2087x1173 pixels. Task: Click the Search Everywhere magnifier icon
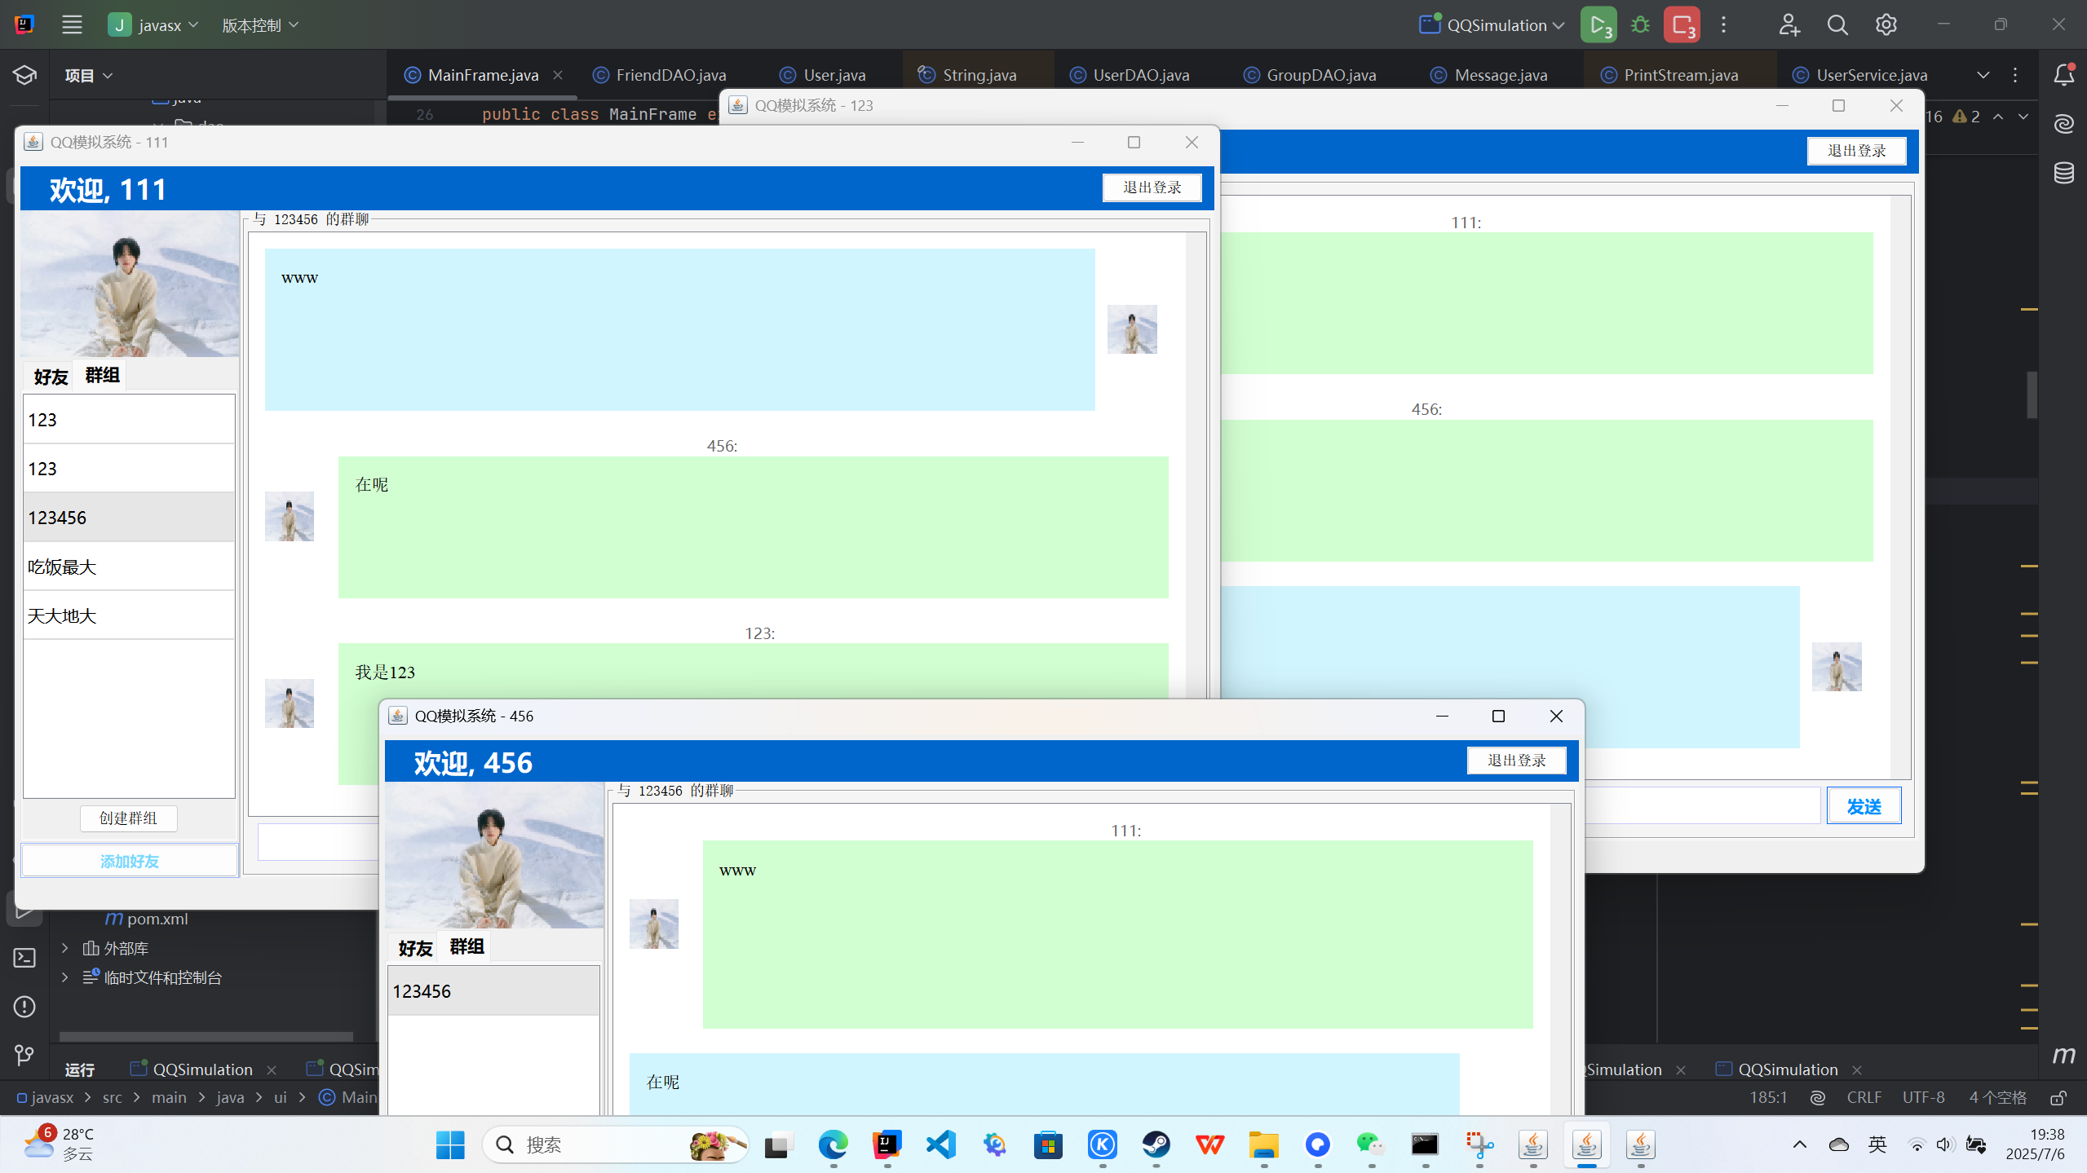[x=1837, y=25]
